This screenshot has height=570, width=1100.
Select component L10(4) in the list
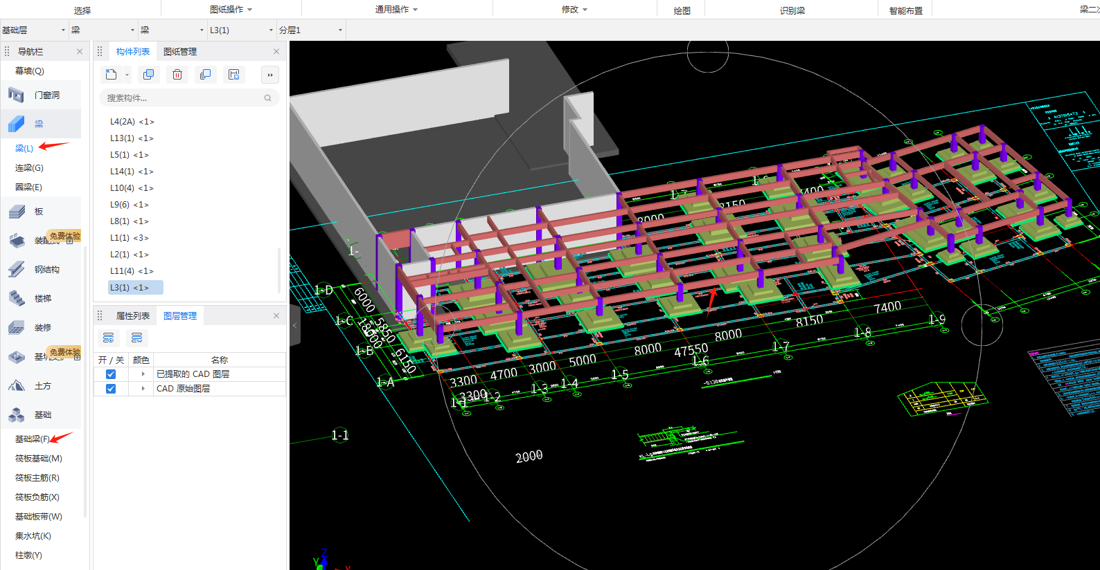tap(132, 188)
